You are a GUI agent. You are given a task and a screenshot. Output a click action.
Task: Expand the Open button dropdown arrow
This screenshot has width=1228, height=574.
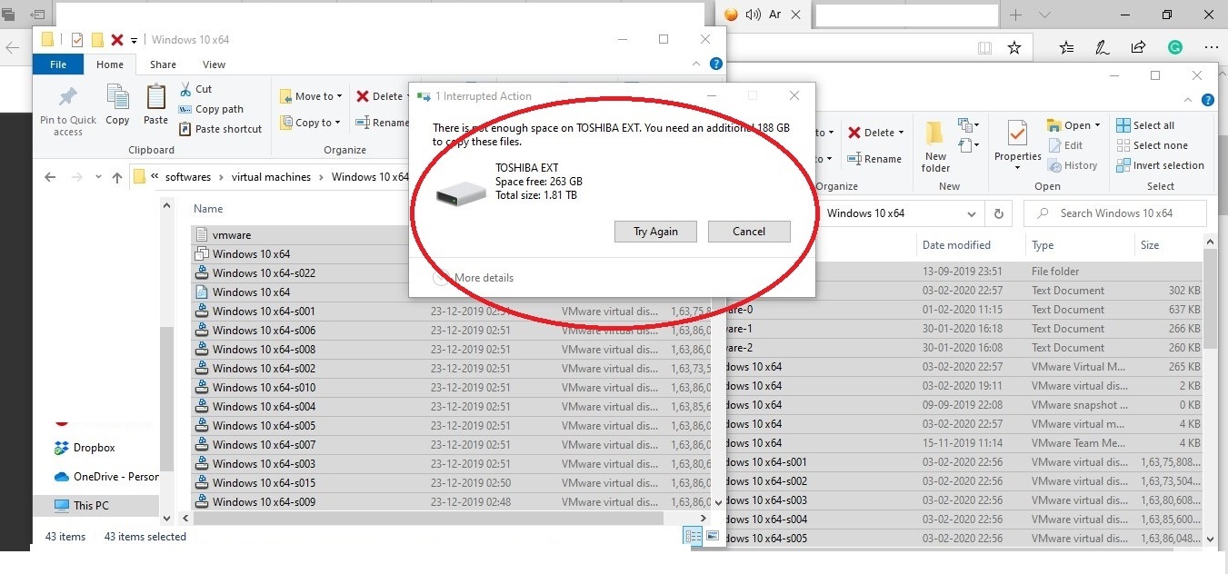tap(1097, 125)
